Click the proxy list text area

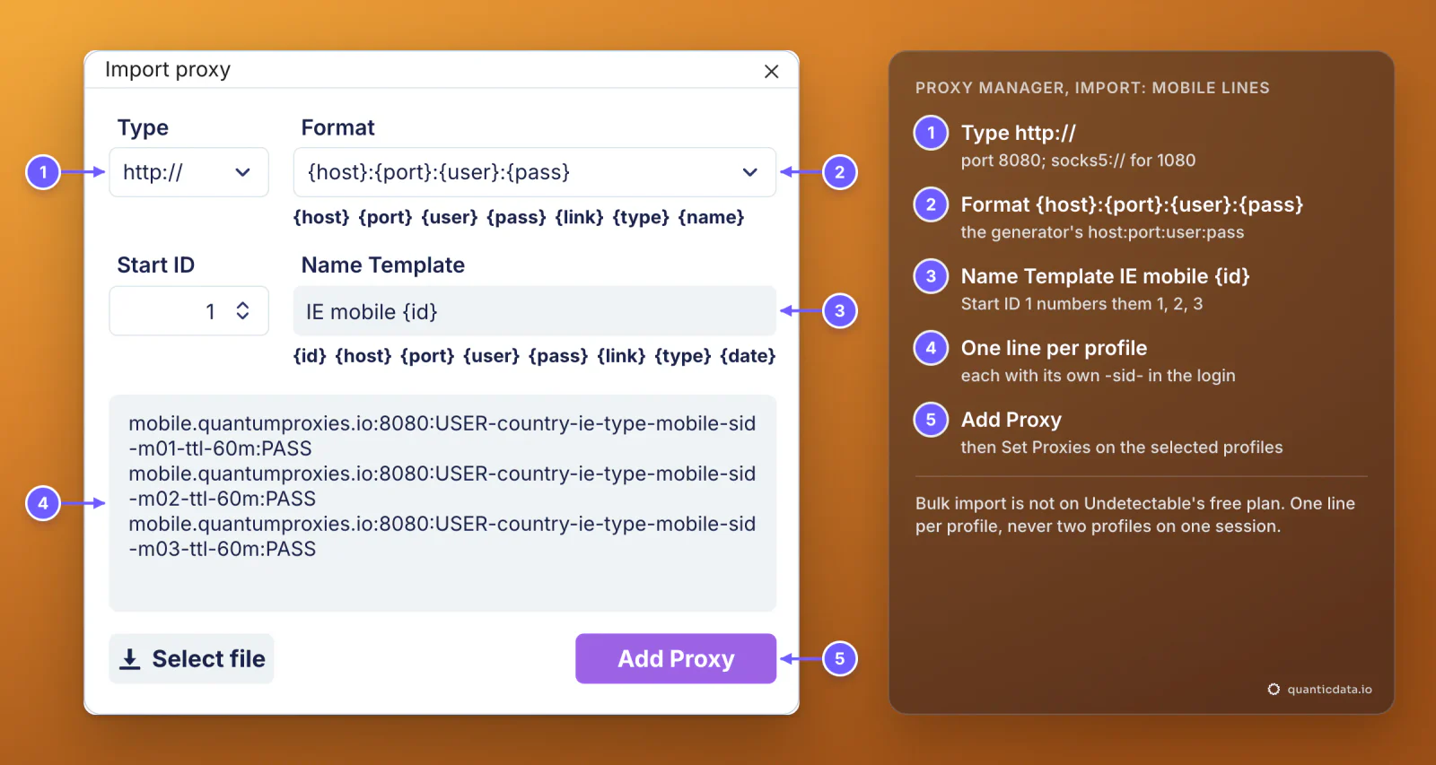(x=442, y=503)
